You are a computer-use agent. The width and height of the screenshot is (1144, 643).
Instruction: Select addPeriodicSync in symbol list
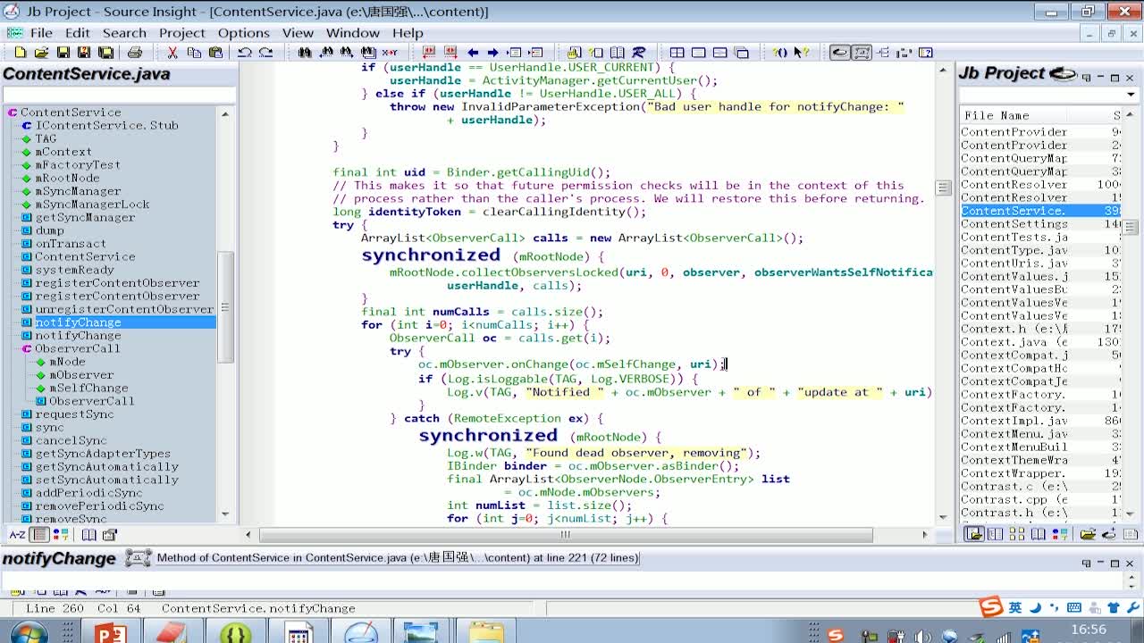[x=88, y=493]
